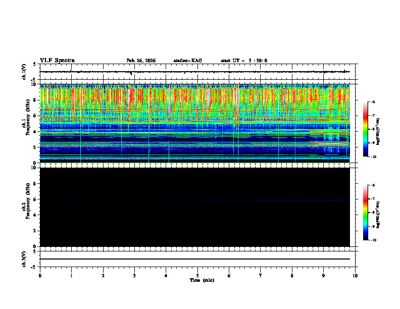Image resolution: width=400 pixels, height=309 pixels.
Task: Click the "5" tick on ch.1(V) axis
Action: click(34, 64)
